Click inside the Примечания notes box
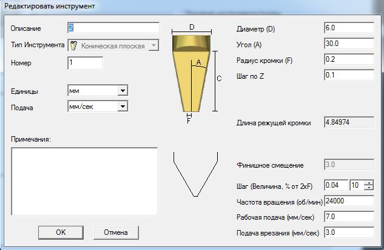Screen dimensions: 384x250 (x=84, y=182)
